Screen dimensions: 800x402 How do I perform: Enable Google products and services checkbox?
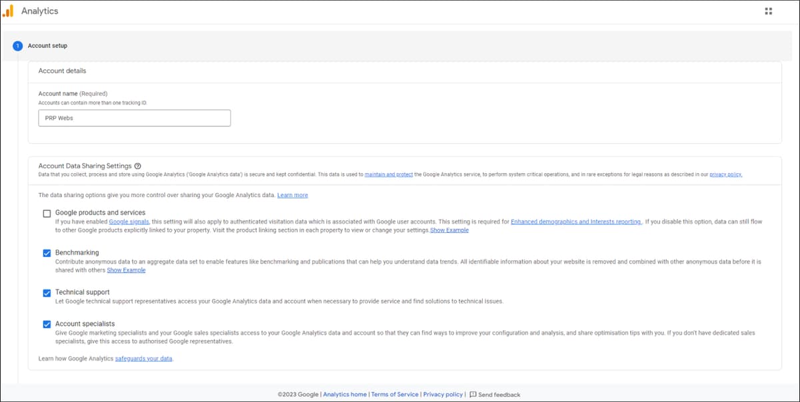[47, 214]
